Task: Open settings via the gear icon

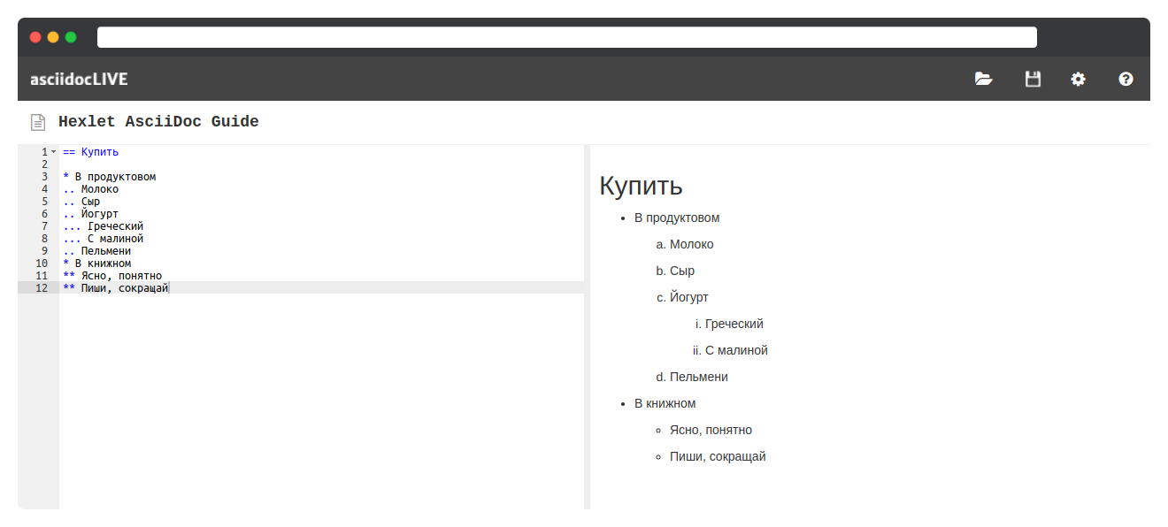Action: tap(1078, 79)
